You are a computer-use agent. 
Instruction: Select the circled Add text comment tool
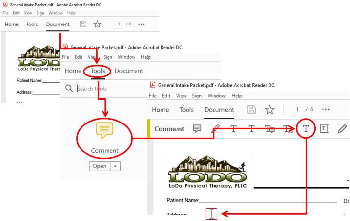(x=306, y=128)
